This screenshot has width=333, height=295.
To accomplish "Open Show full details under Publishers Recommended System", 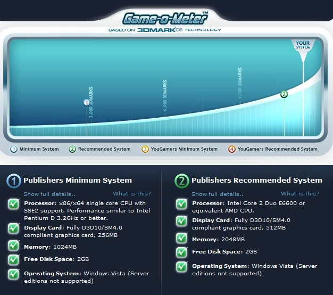I will click(x=218, y=194).
